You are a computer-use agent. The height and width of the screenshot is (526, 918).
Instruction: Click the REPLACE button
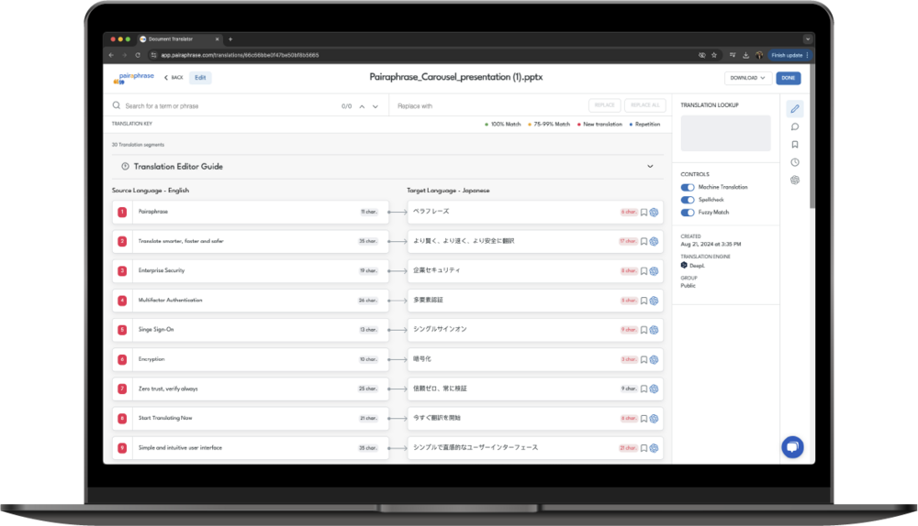604,105
